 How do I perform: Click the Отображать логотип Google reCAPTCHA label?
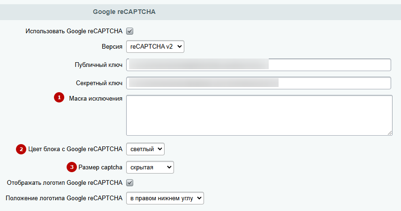[65, 182]
